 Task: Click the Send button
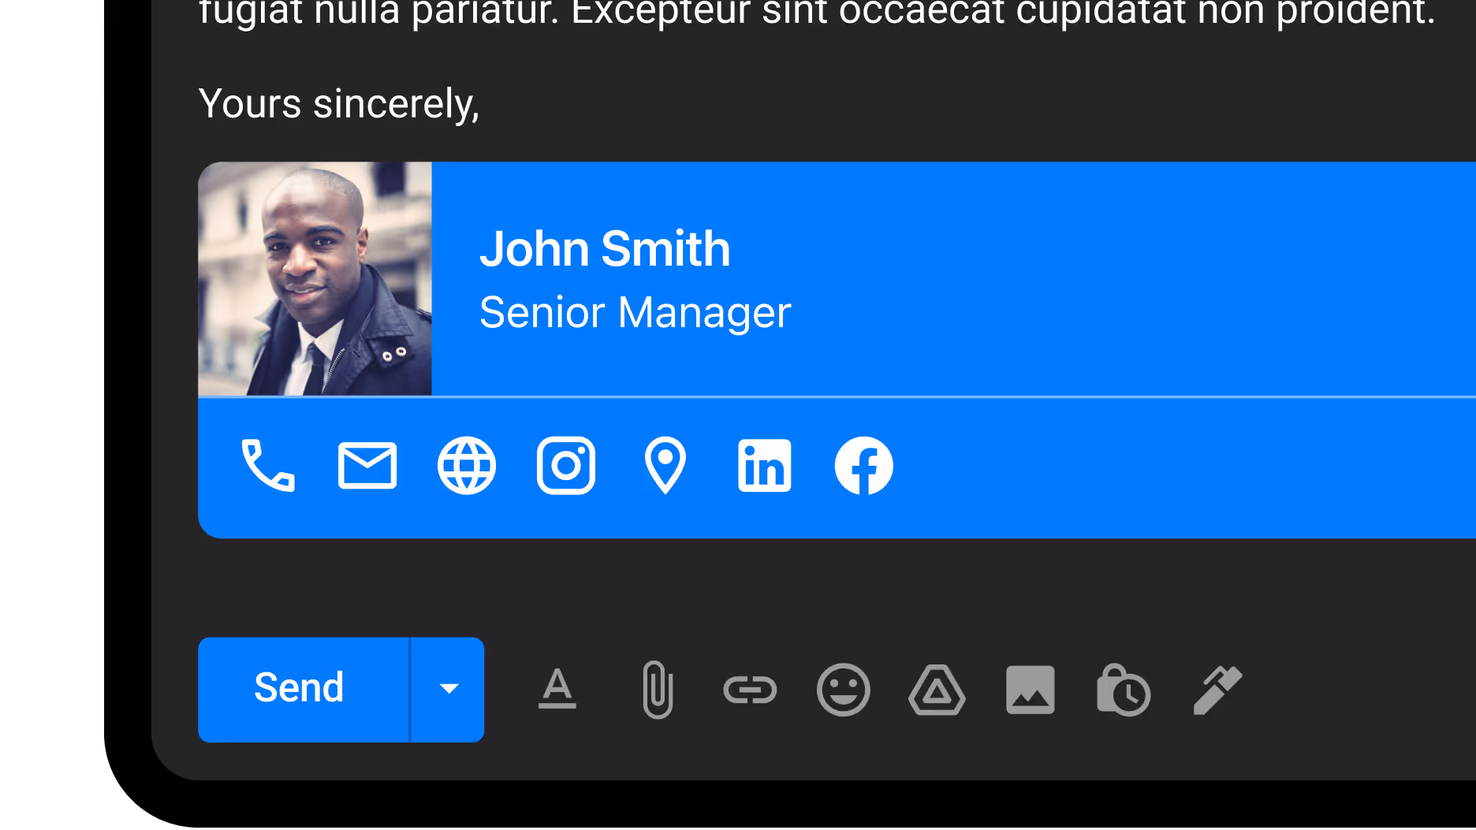pyautogui.click(x=304, y=690)
